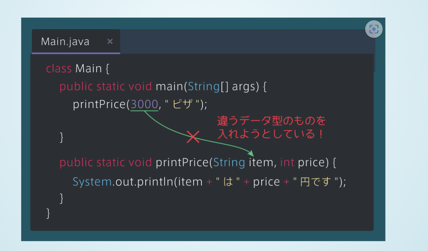Click the String type before item parameter
Screen dimensions: 428x251
point(229,162)
